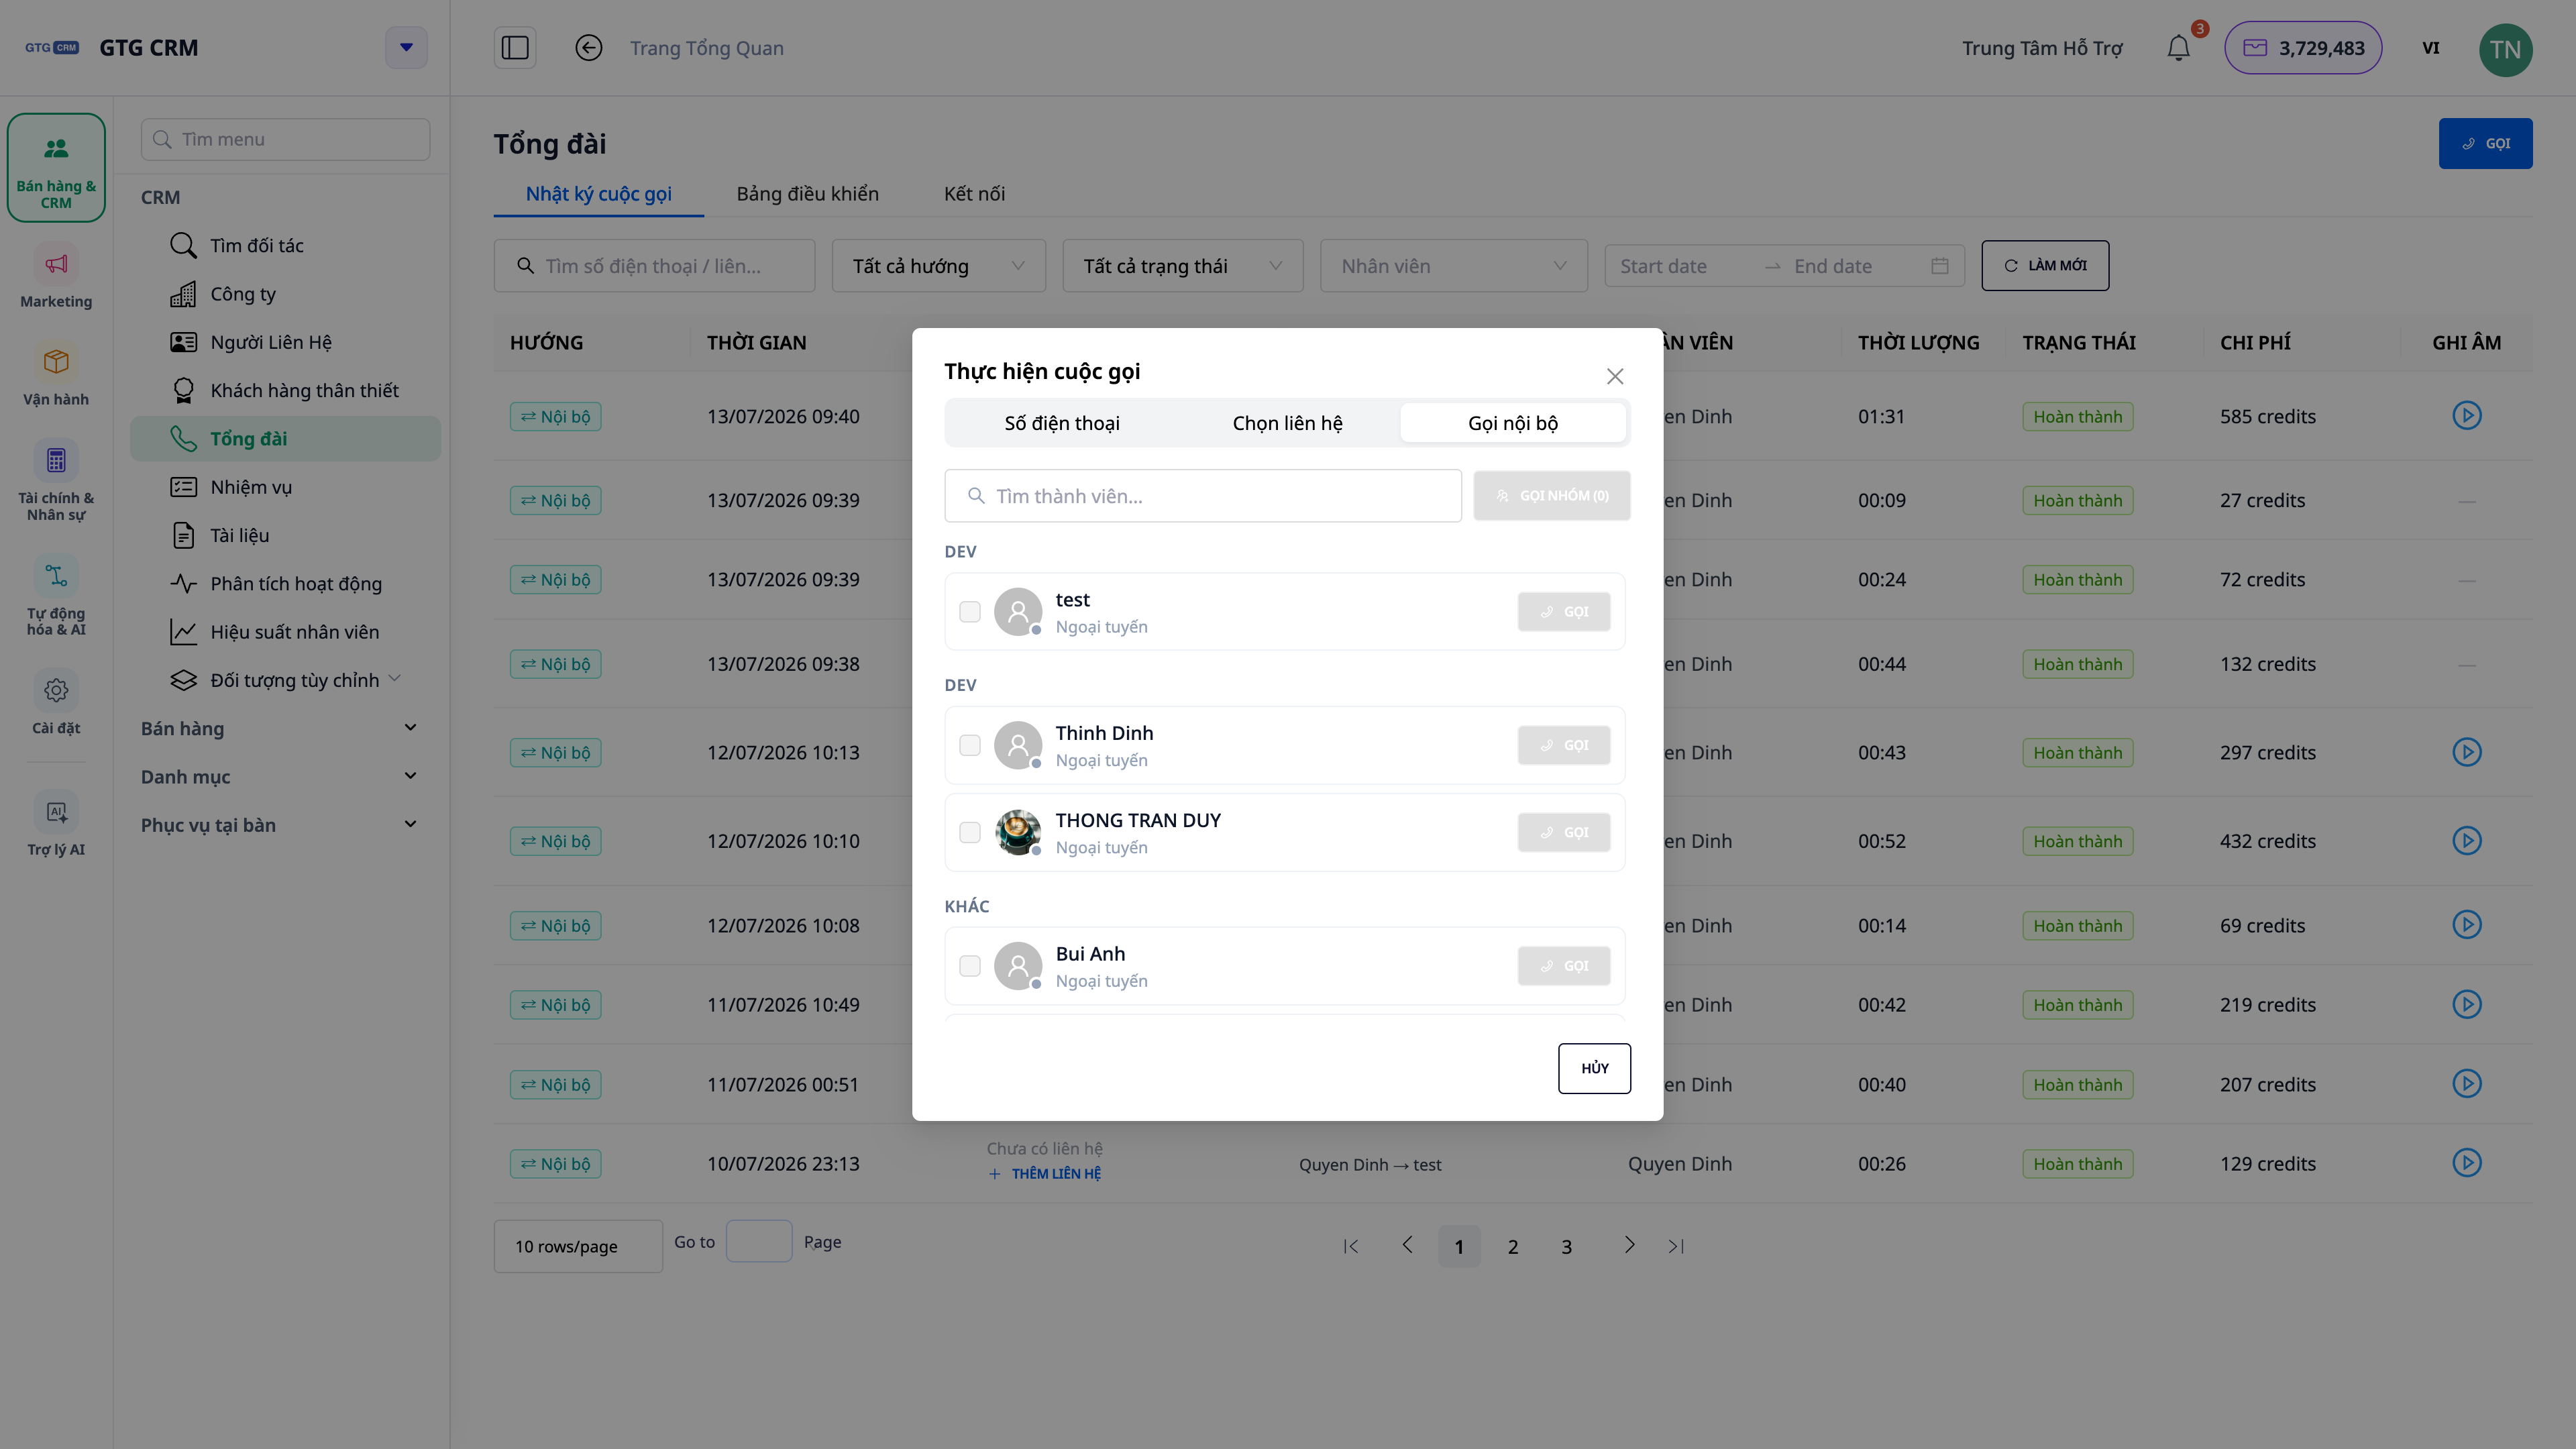Viewport: 2576px width, 1449px height.
Task: Open the Vận hành module icon
Action: (x=56, y=362)
